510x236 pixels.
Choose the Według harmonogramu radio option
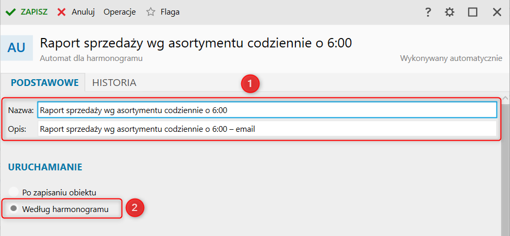pyautogui.click(x=14, y=209)
